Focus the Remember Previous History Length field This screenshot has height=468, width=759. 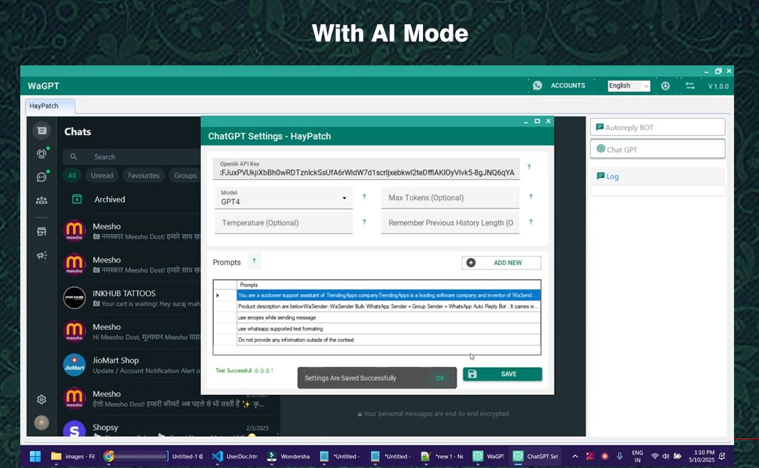(450, 223)
